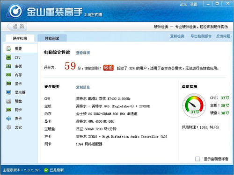This screenshot has width=234, height=175.
Task: Click the 重新检测 link
Action: [177, 36]
